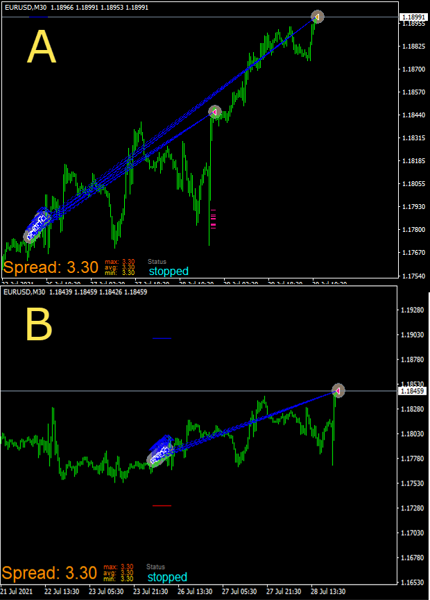Click the short blue level line in chart B
Viewport: 430px width, 600px height.
162,338
